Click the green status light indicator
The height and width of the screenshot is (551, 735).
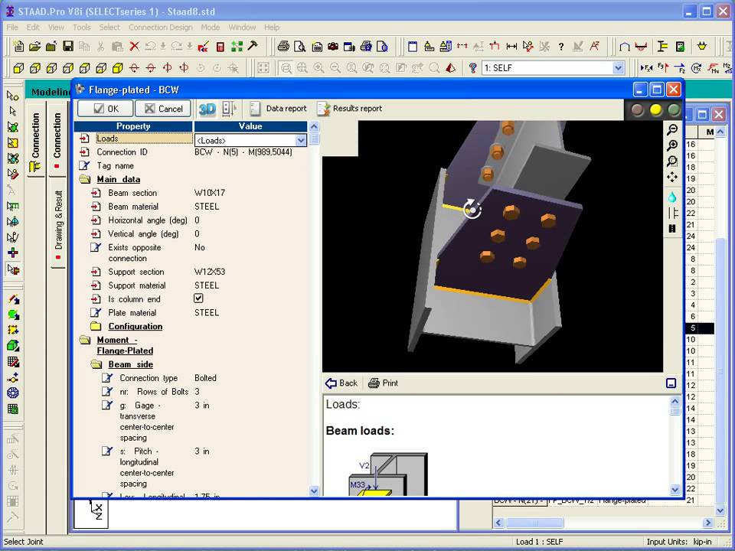(674, 109)
